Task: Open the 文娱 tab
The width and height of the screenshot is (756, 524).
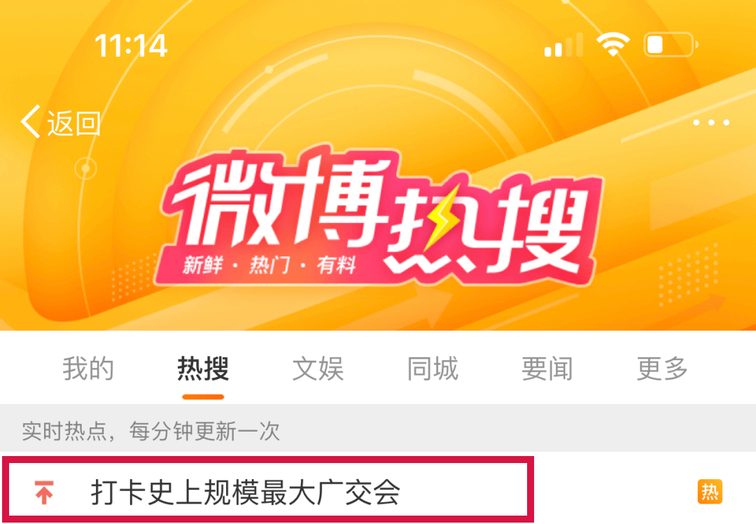Action: click(318, 369)
